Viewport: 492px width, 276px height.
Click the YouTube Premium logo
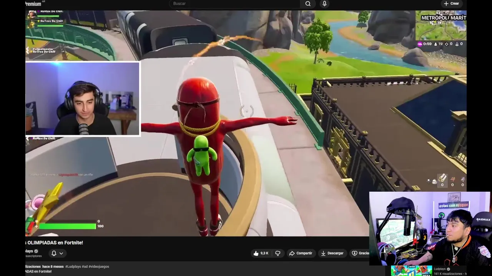[x=34, y=4]
